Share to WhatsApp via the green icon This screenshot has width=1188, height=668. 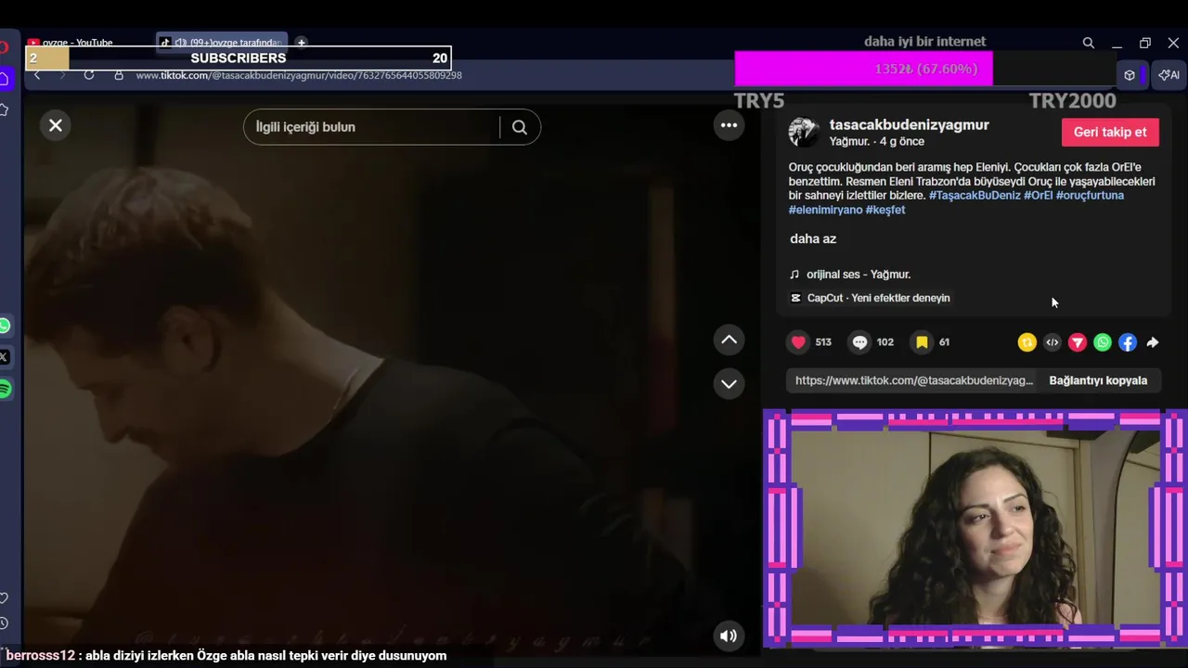tap(1102, 342)
